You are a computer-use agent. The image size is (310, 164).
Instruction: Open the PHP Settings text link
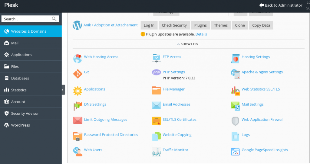pyautogui.click(x=174, y=72)
